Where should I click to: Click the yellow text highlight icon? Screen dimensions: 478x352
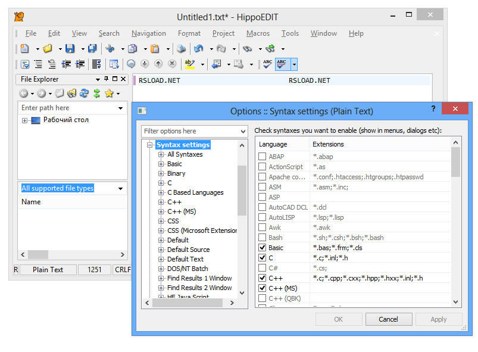(189, 64)
